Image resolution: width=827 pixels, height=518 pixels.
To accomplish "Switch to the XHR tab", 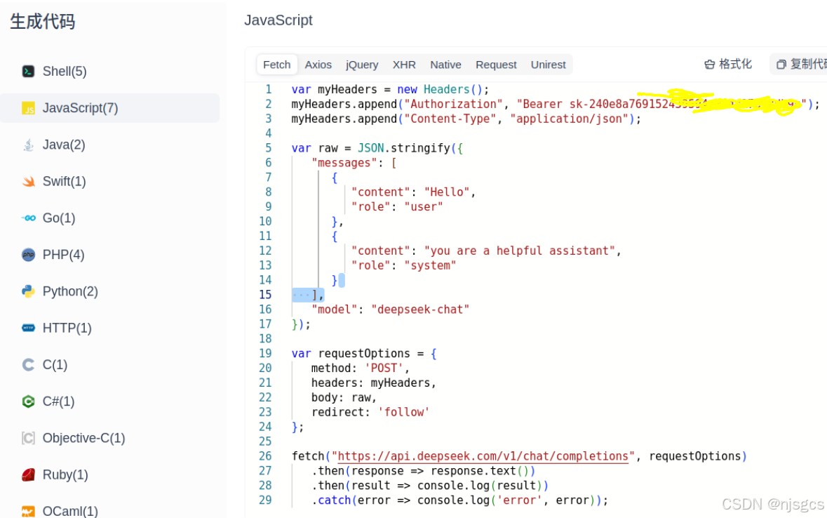I will pyautogui.click(x=404, y=65).
